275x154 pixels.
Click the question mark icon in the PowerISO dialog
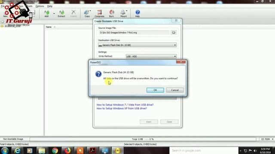click(x=98, y=74)
